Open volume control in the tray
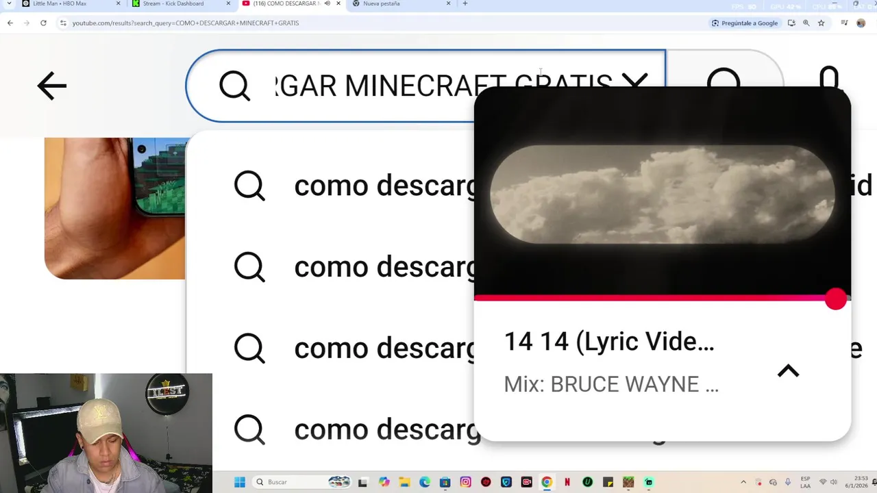Screen dimensions: 877x493 pos(834,482)
